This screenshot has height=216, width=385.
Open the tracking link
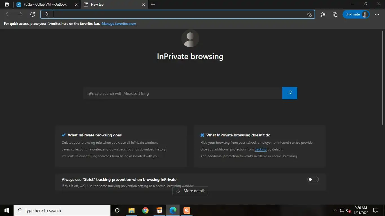pos(260,149)
